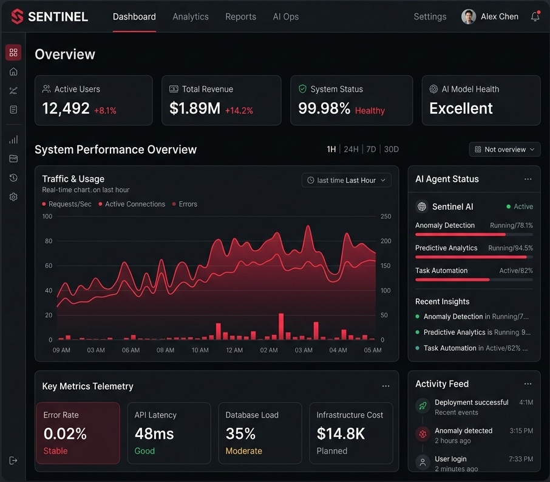The image size is (550, 482).
Task: Click the 3:15 PM timestamp
Action: (x=521, y=431)
